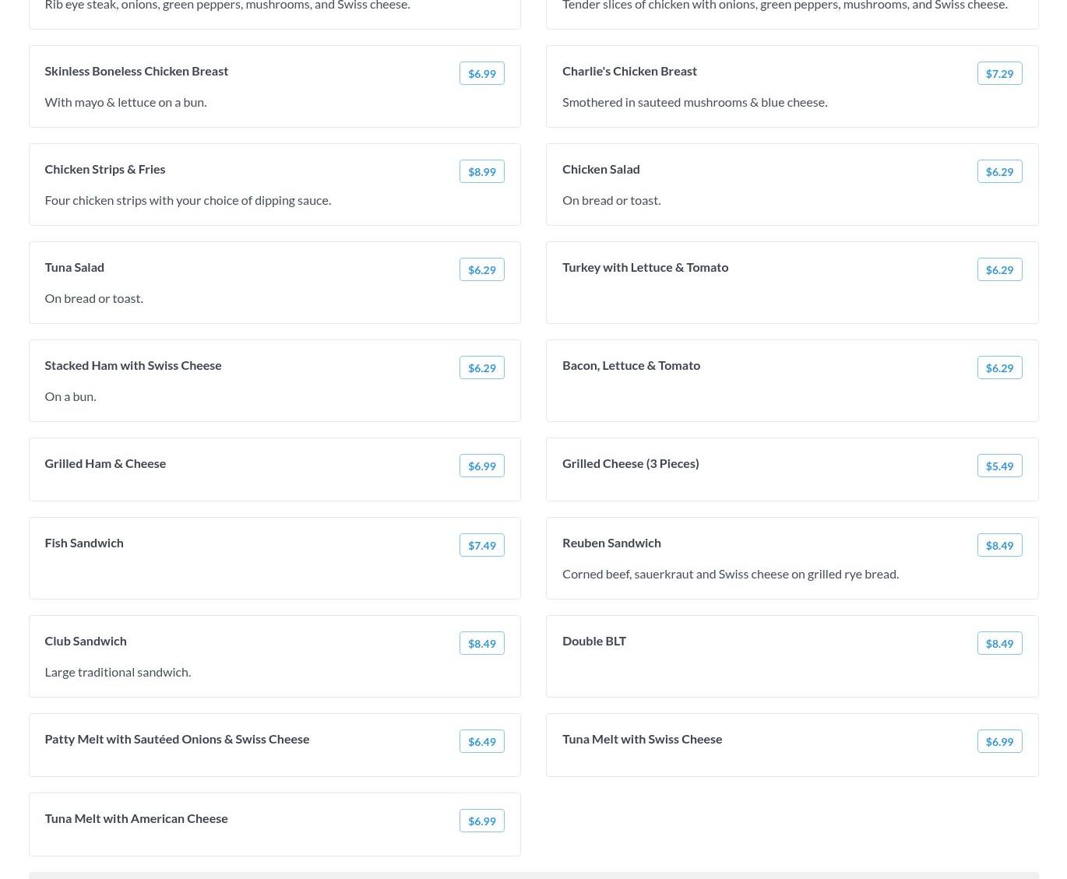Choose Tuna Melt with Swiss Cheese price
The width and height of the screenshot is (1067, 879).
tap(999, 741)
